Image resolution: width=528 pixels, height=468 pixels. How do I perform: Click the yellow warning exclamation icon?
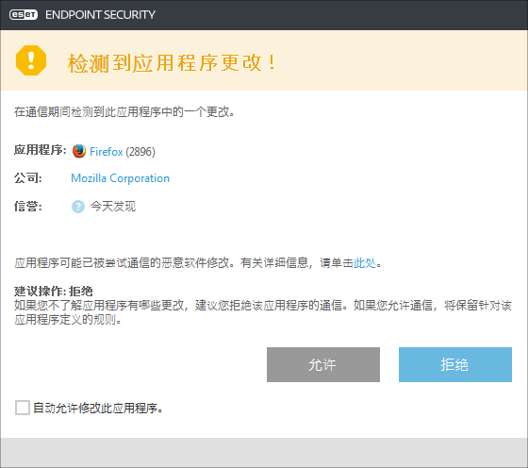pos(31,60)
